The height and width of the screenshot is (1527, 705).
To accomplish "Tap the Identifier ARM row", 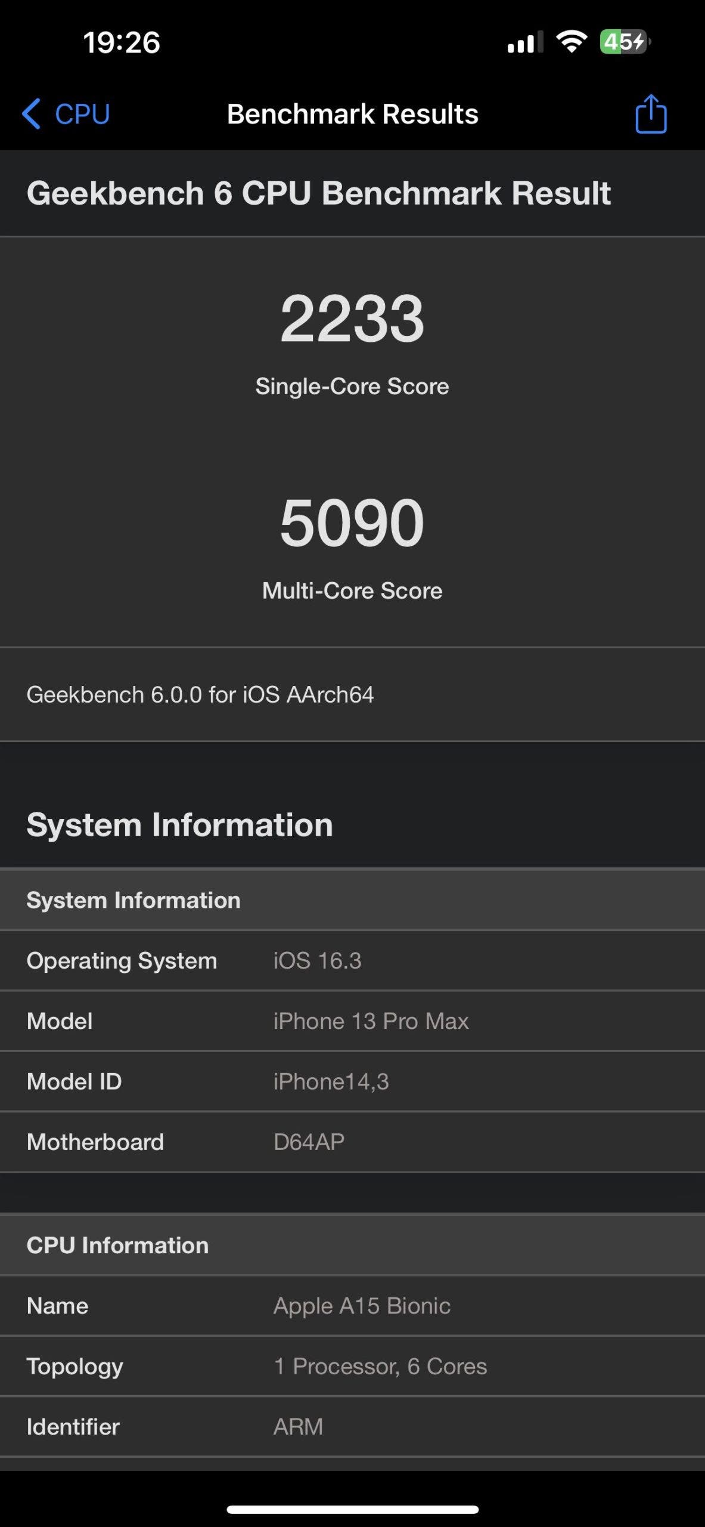I will coord(352,1426).
